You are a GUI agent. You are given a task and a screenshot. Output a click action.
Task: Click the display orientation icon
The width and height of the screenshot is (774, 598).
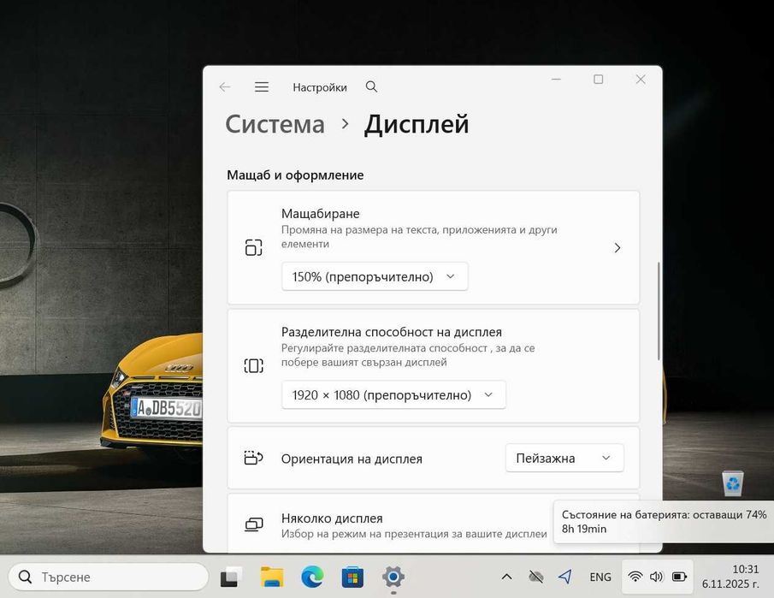click(253, 459)
